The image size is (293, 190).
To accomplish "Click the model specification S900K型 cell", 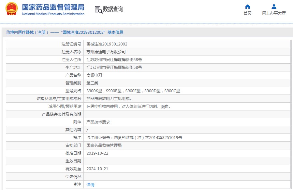I will tap(133, 91).
